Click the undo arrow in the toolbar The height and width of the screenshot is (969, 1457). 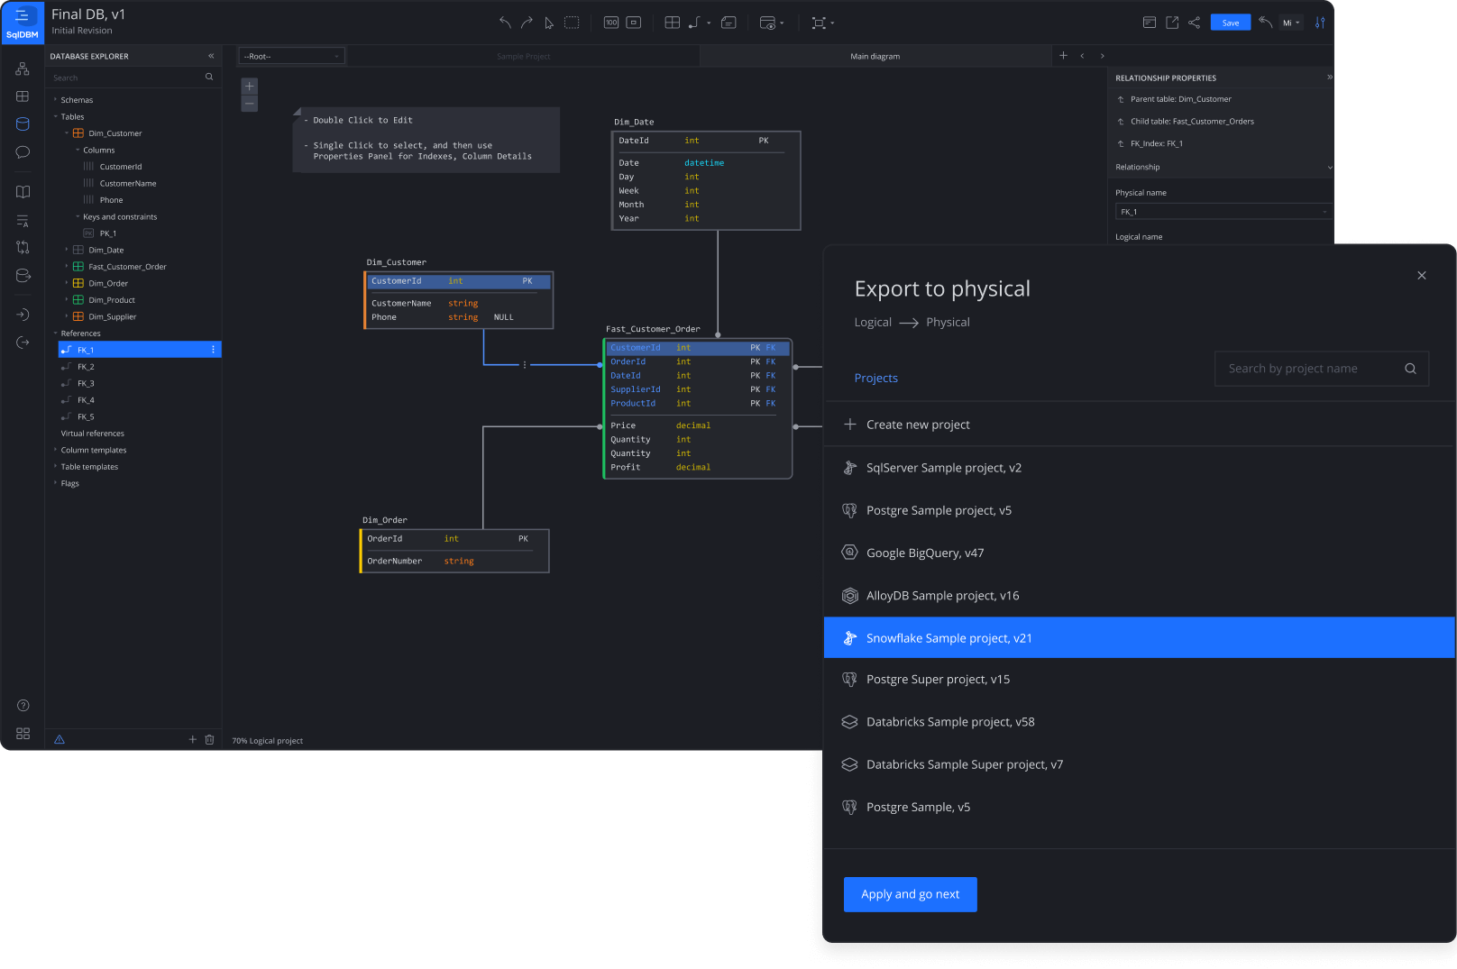505,23
